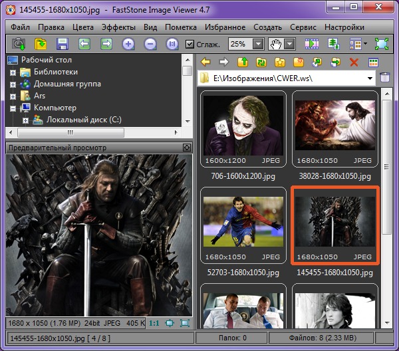The image size is (399, 351).
Task: Click the Zoom In magnifier icon
Action: pyautogui.click(x=128, y=44)
